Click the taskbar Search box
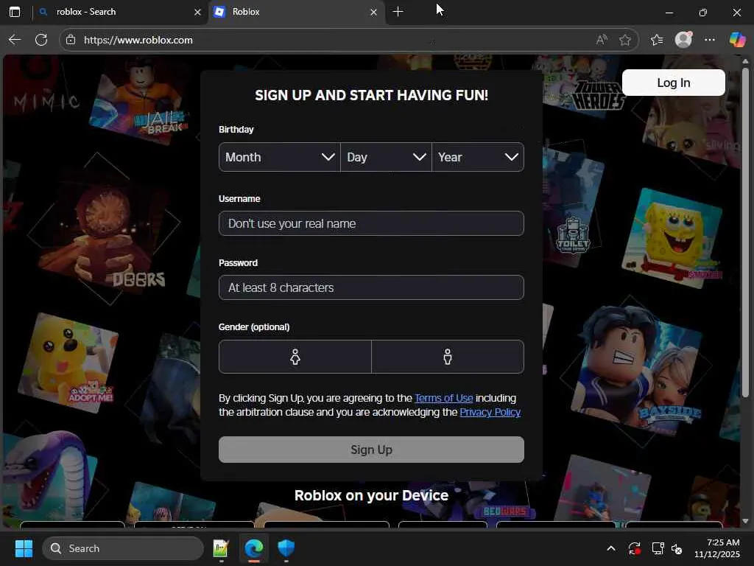The image size is (754, 566). click(x=123, y=548)
